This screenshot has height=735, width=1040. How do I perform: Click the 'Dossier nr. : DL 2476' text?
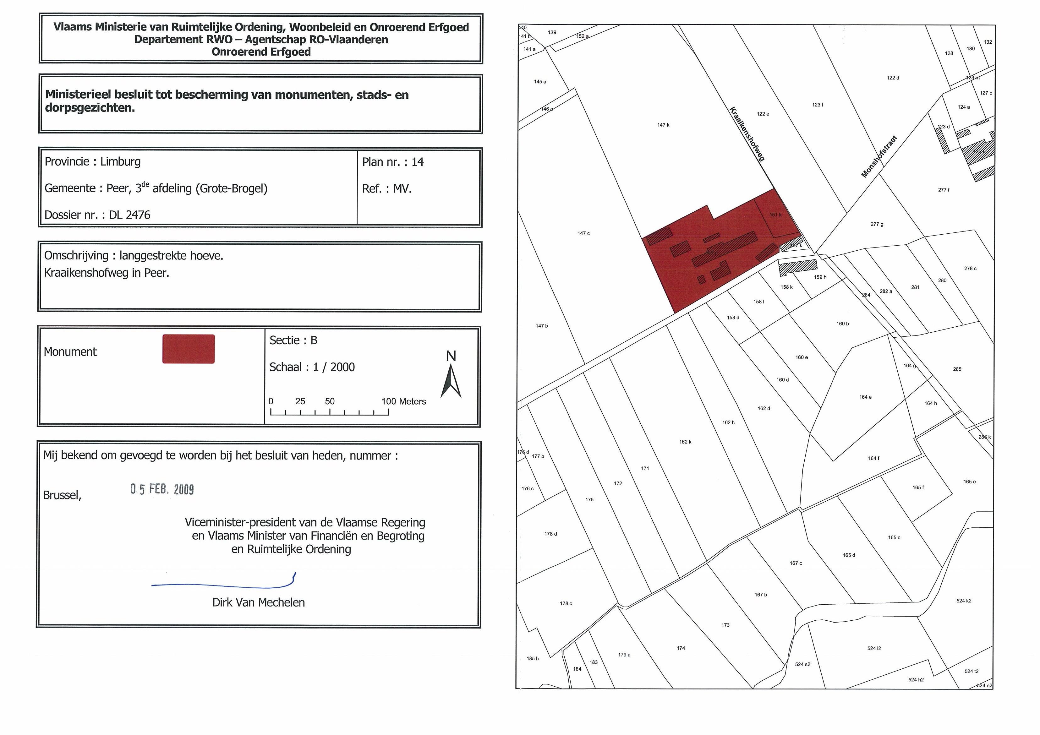97,215
